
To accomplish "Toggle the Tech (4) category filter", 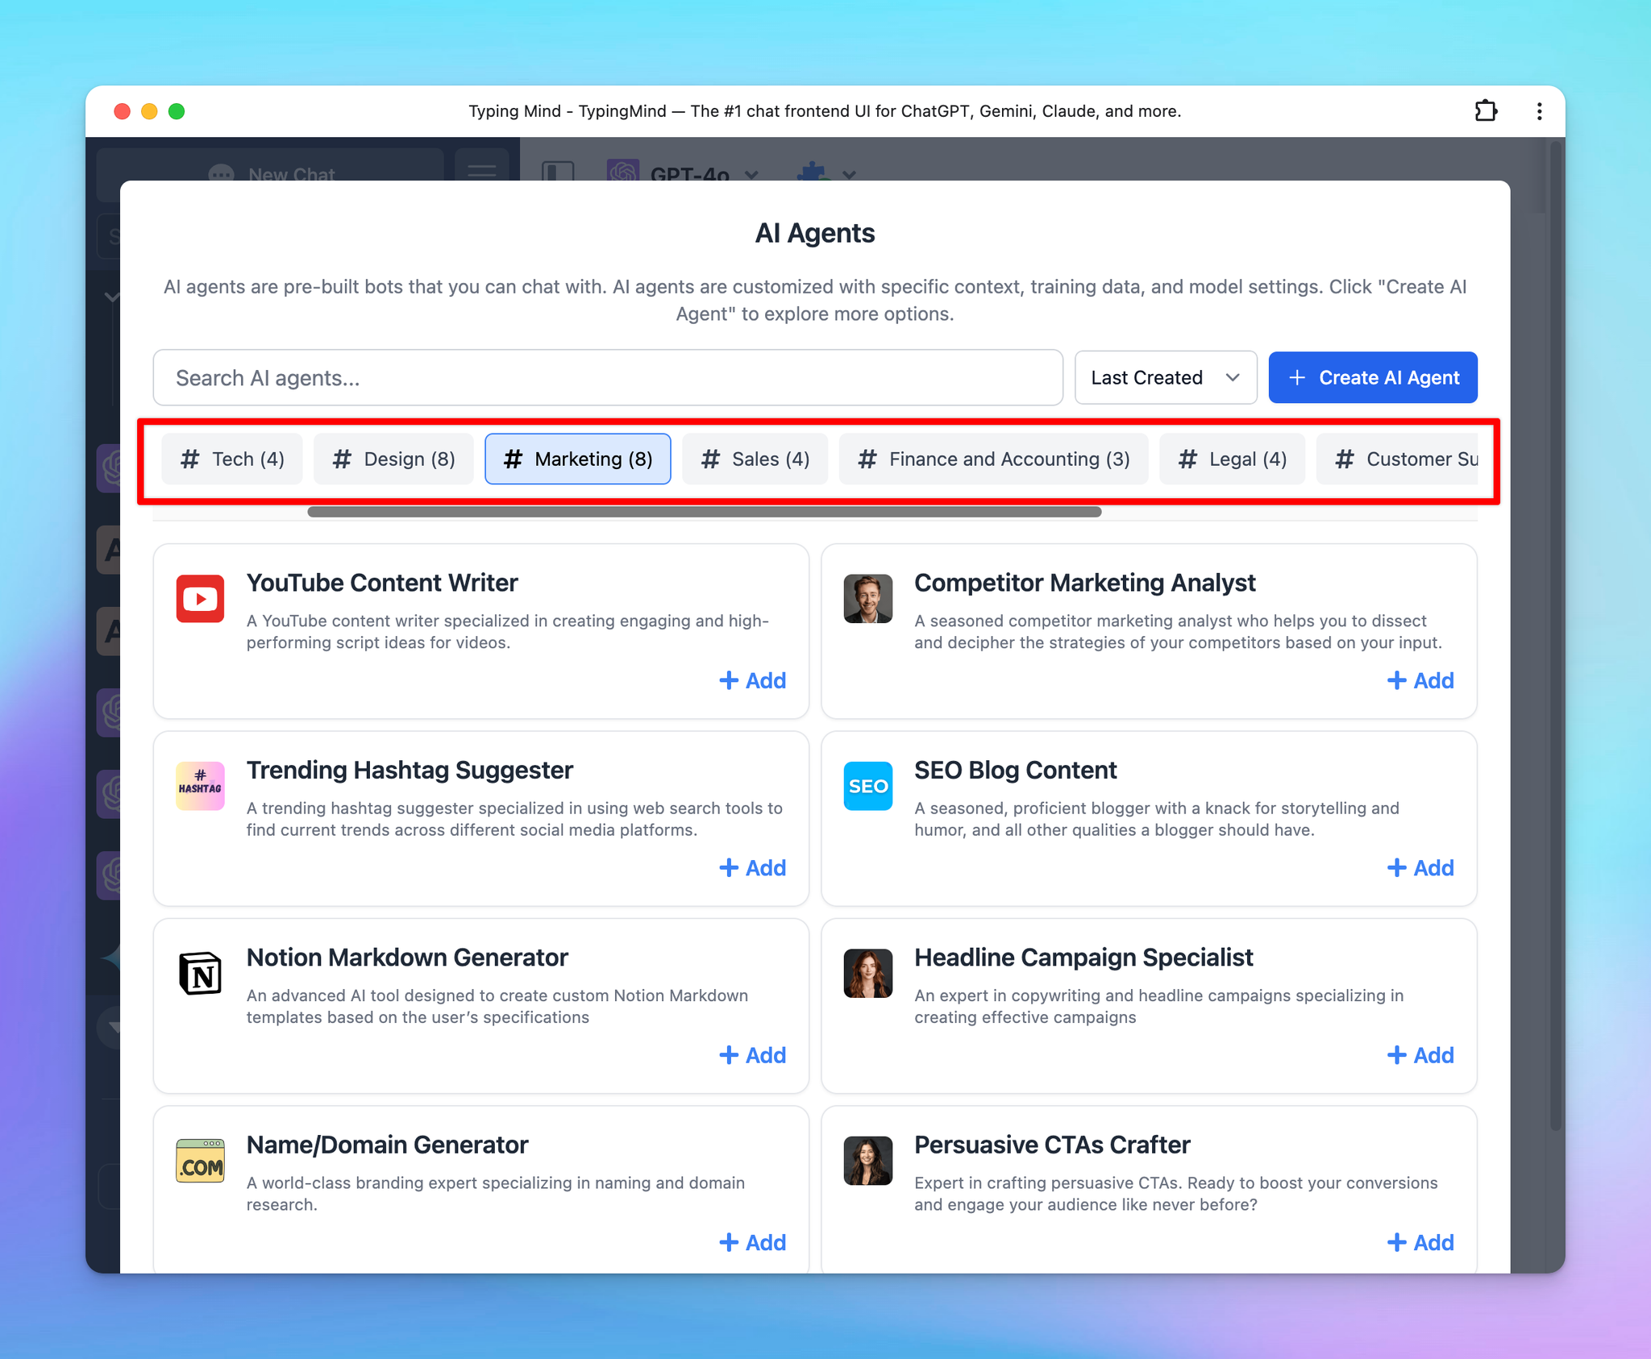I will pos(232,459).
